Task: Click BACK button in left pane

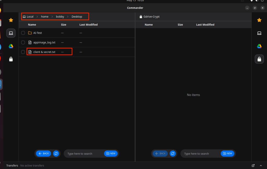Action: click(44, 154)
